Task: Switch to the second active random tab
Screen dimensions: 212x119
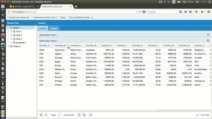Action: click(x=54, y=28)
